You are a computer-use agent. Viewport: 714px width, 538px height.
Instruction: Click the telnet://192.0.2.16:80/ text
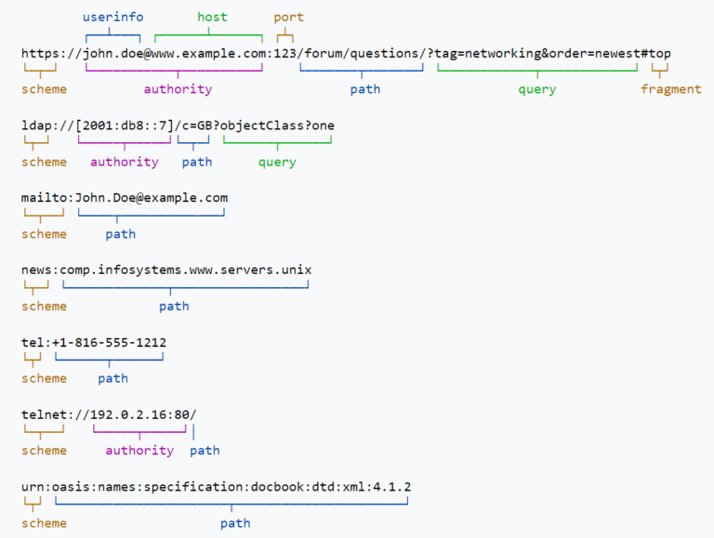(x=109, y=414)
